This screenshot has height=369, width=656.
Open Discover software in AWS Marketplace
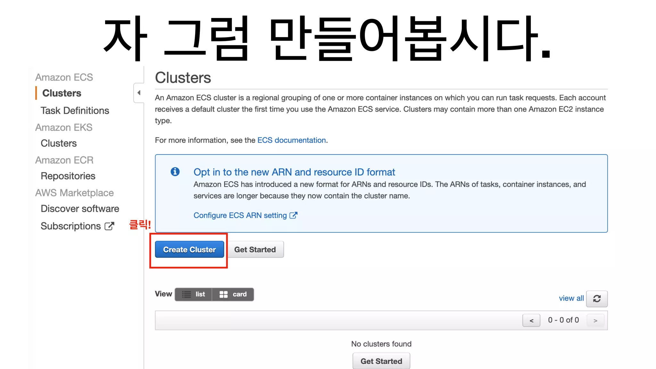coord(80,209)
